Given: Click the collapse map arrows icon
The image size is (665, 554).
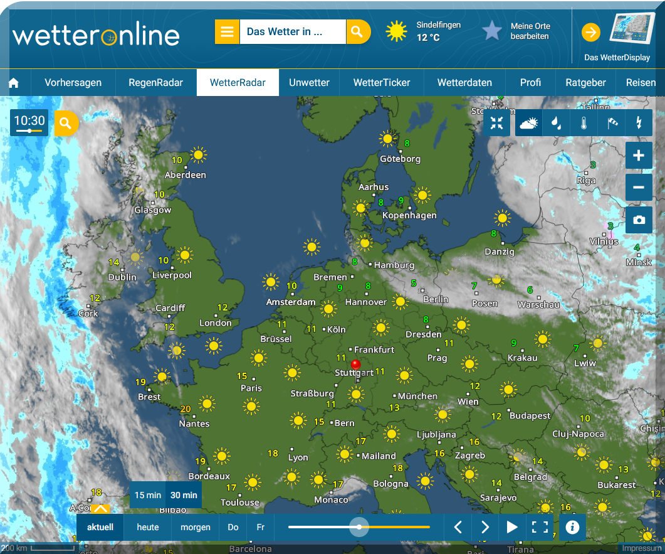Looking at the screenshot, I should click(497, 123).
